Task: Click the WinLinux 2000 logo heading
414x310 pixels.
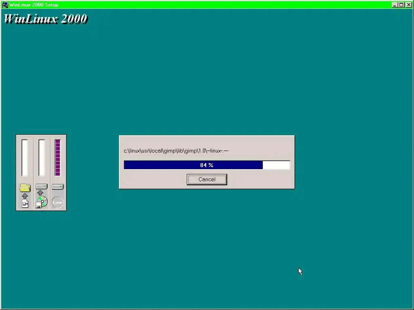Action: (x=45, y=19)
